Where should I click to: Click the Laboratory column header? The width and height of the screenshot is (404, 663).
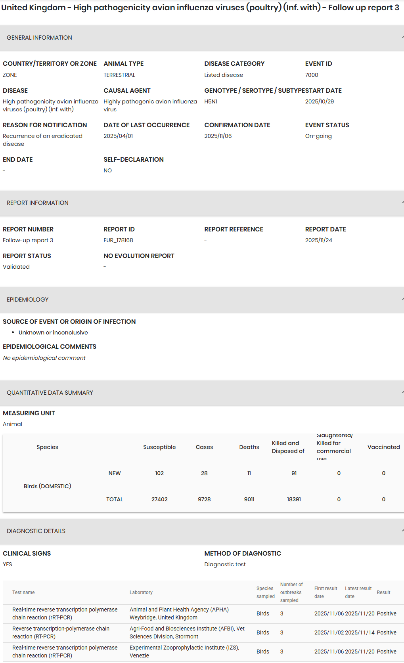coord(141,592)
